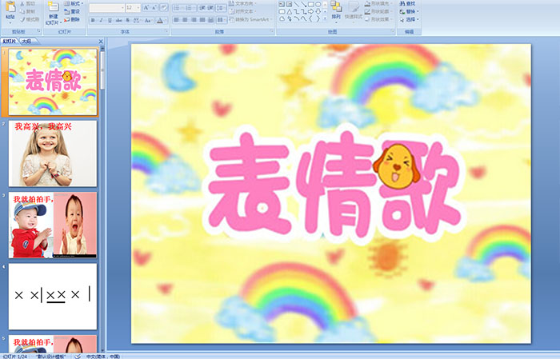Open the Shape Effects menu
560x359 pixels.
coord(379,19)
